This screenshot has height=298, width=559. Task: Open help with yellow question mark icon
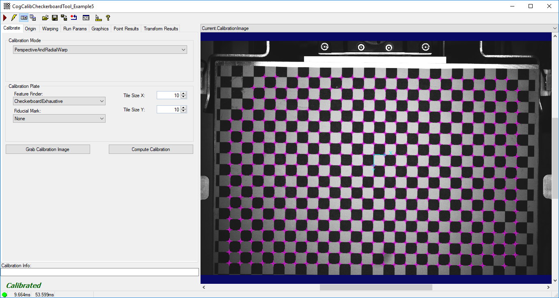click(108, 18)
